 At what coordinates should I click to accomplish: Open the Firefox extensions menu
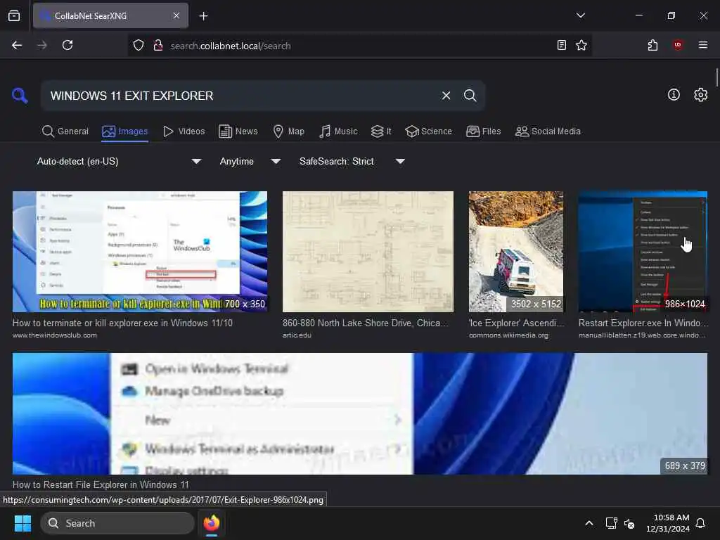pyautogui.click(x=652, y=45)
